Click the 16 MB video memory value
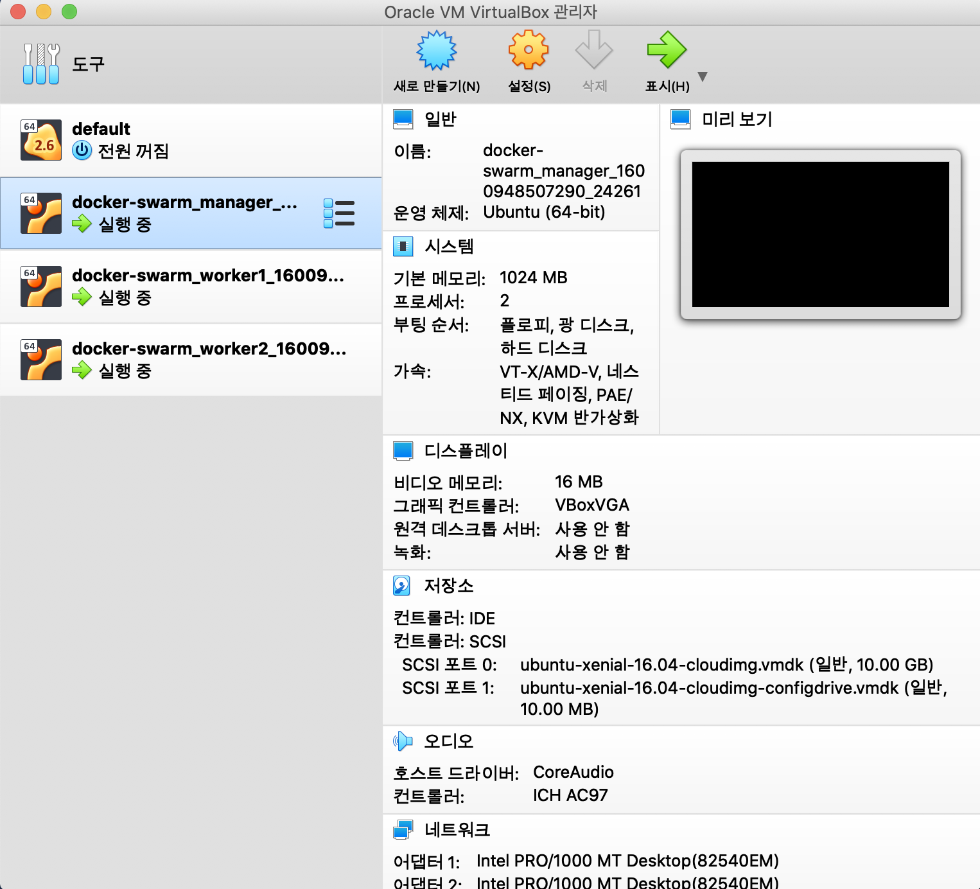The height and width of the screenshot is (889, 980). (579, 482)
